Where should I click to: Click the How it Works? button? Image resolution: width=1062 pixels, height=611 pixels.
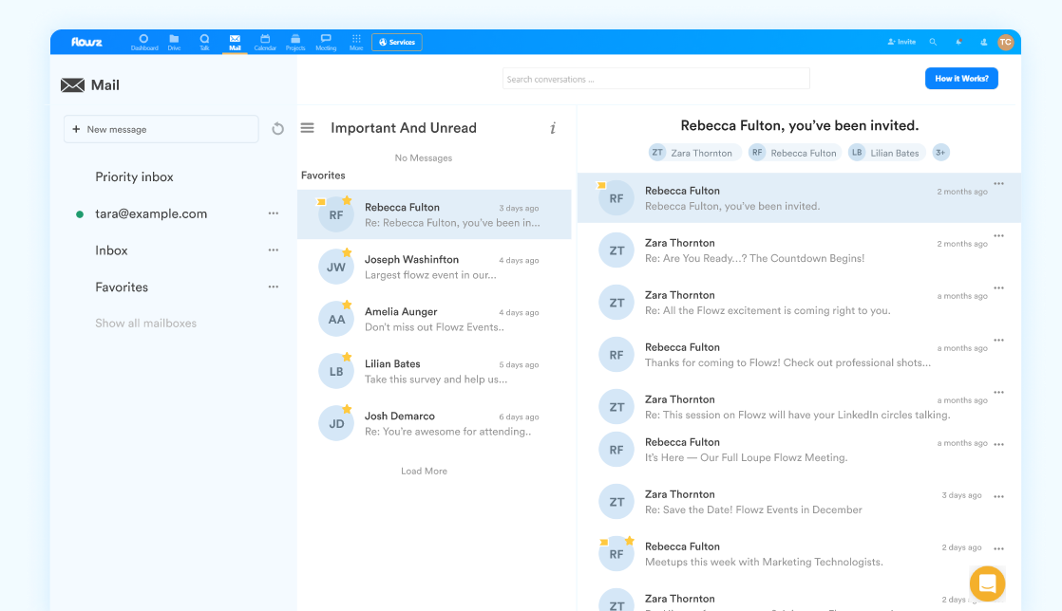[x=961, y=79]
